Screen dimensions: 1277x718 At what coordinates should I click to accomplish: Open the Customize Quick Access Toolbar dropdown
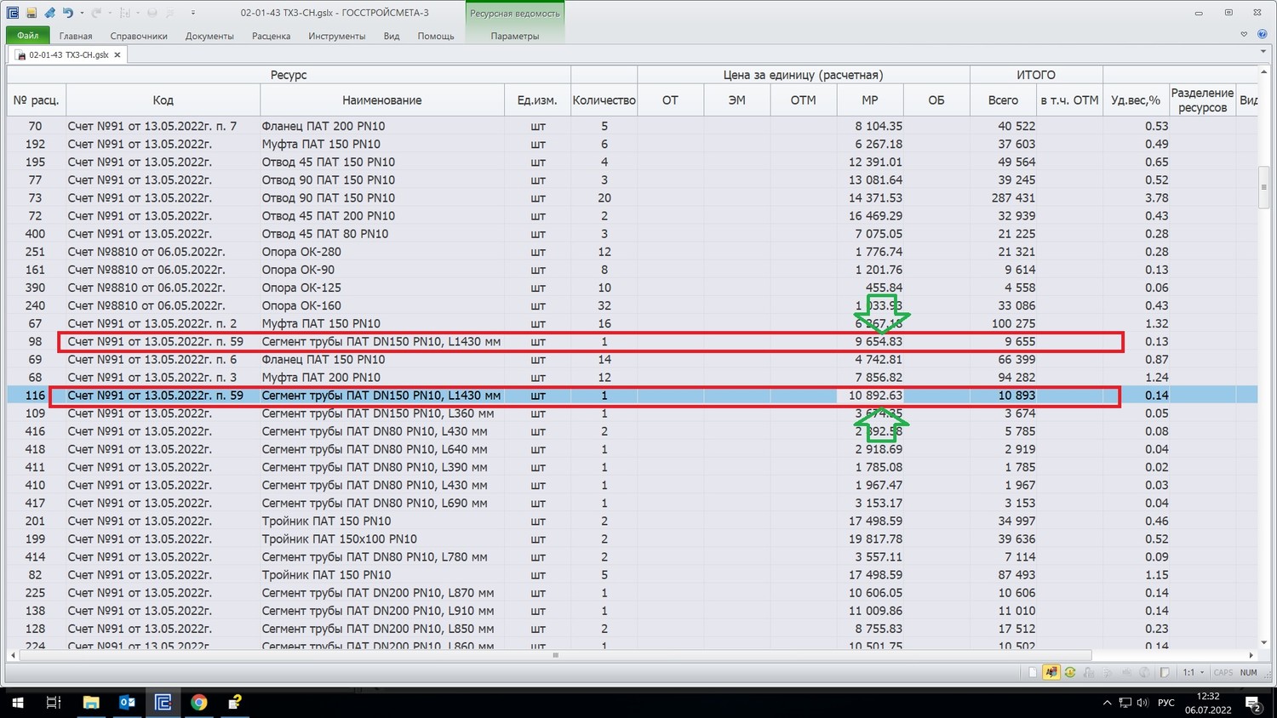click(x=193, y=13)
